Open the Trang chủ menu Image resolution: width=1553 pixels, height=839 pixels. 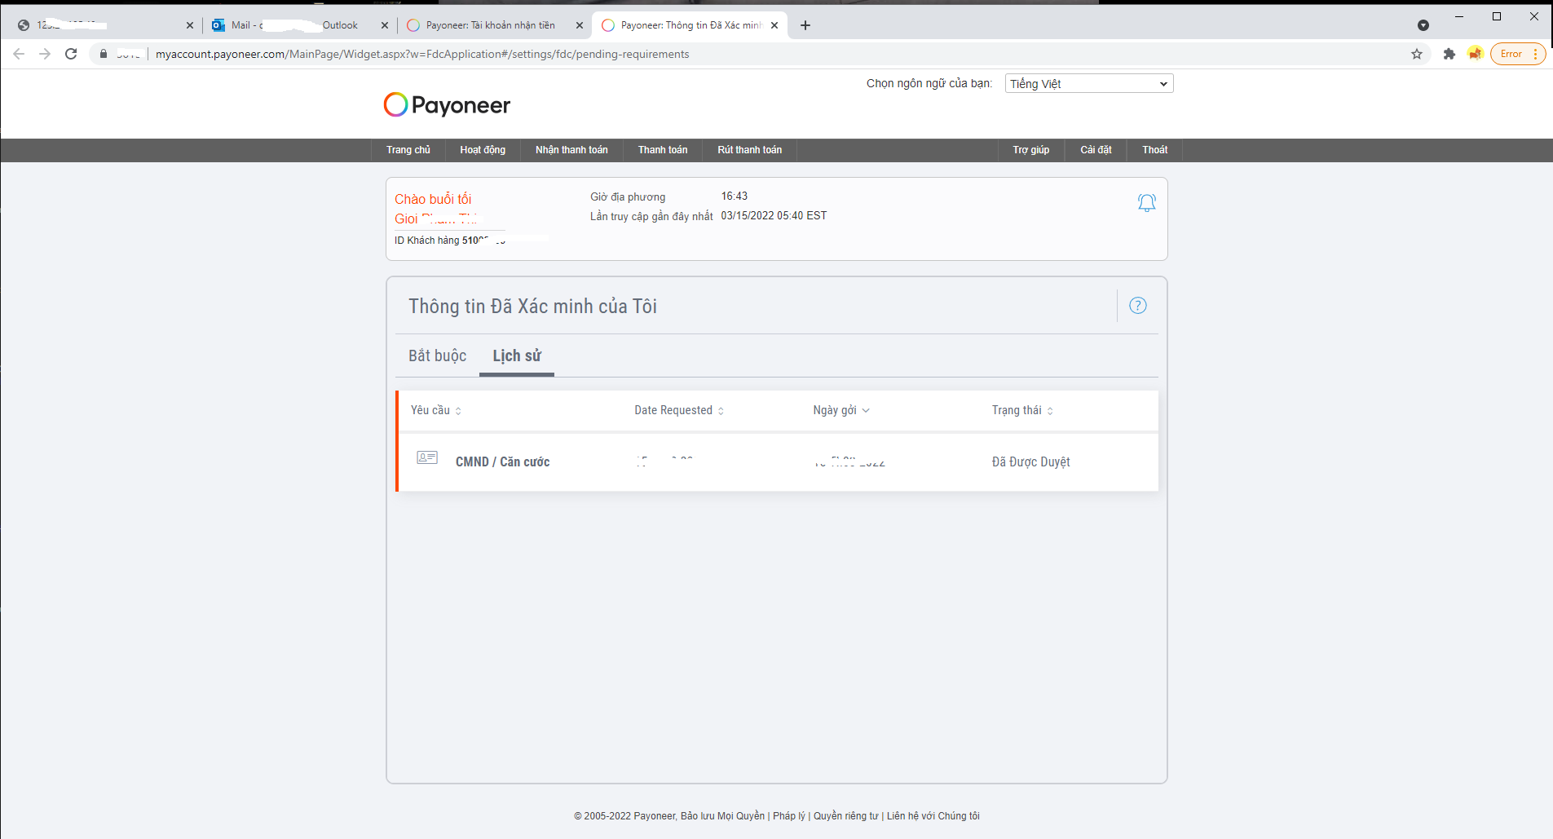point(408,150)
